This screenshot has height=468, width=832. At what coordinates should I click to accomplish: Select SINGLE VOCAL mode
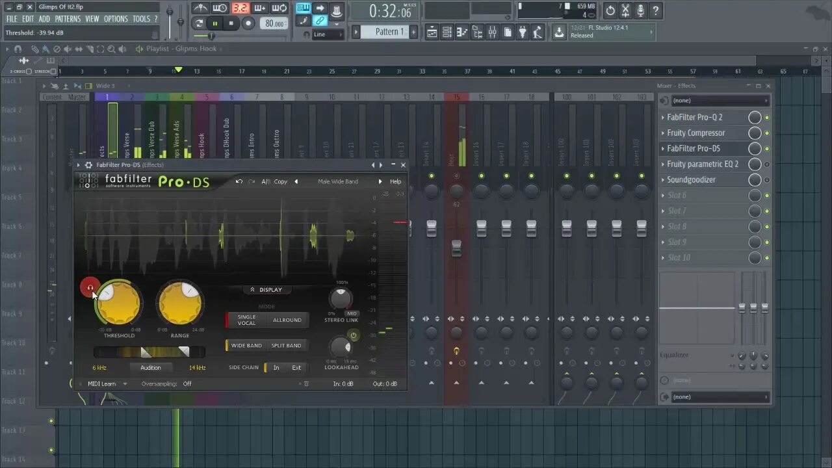coord(246,320)
